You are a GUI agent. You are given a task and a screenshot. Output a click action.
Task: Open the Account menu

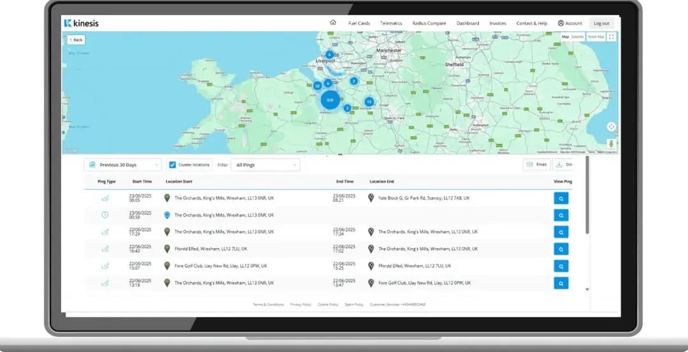click(570, 24)
